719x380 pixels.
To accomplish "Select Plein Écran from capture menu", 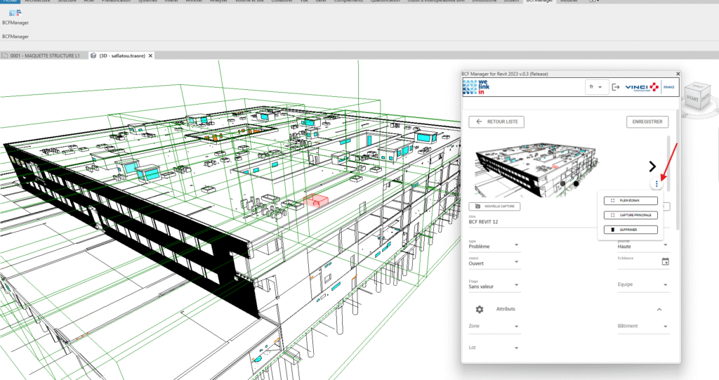I will click(x=630, y=200).
